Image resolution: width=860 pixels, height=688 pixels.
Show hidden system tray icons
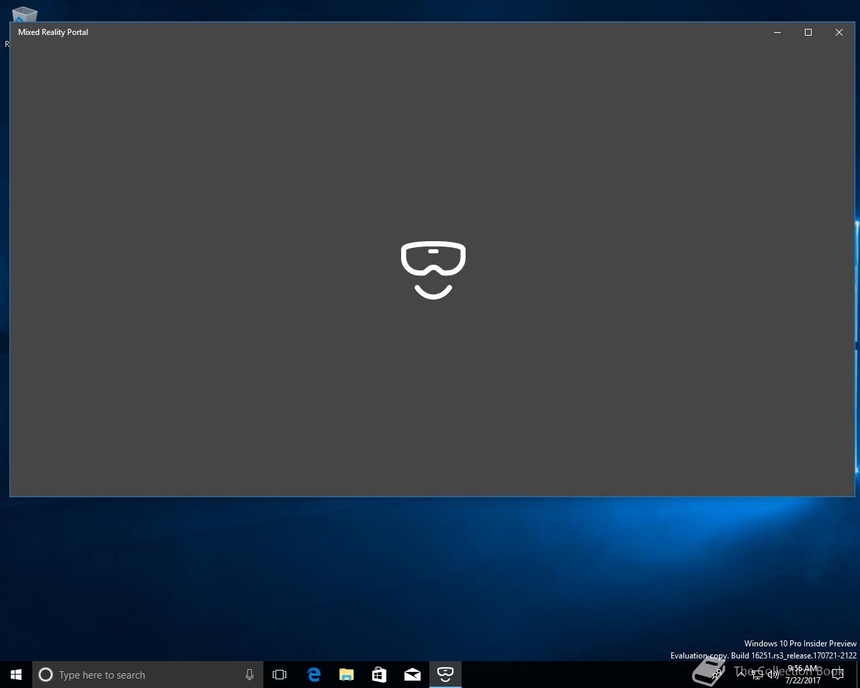click(741, 675)
